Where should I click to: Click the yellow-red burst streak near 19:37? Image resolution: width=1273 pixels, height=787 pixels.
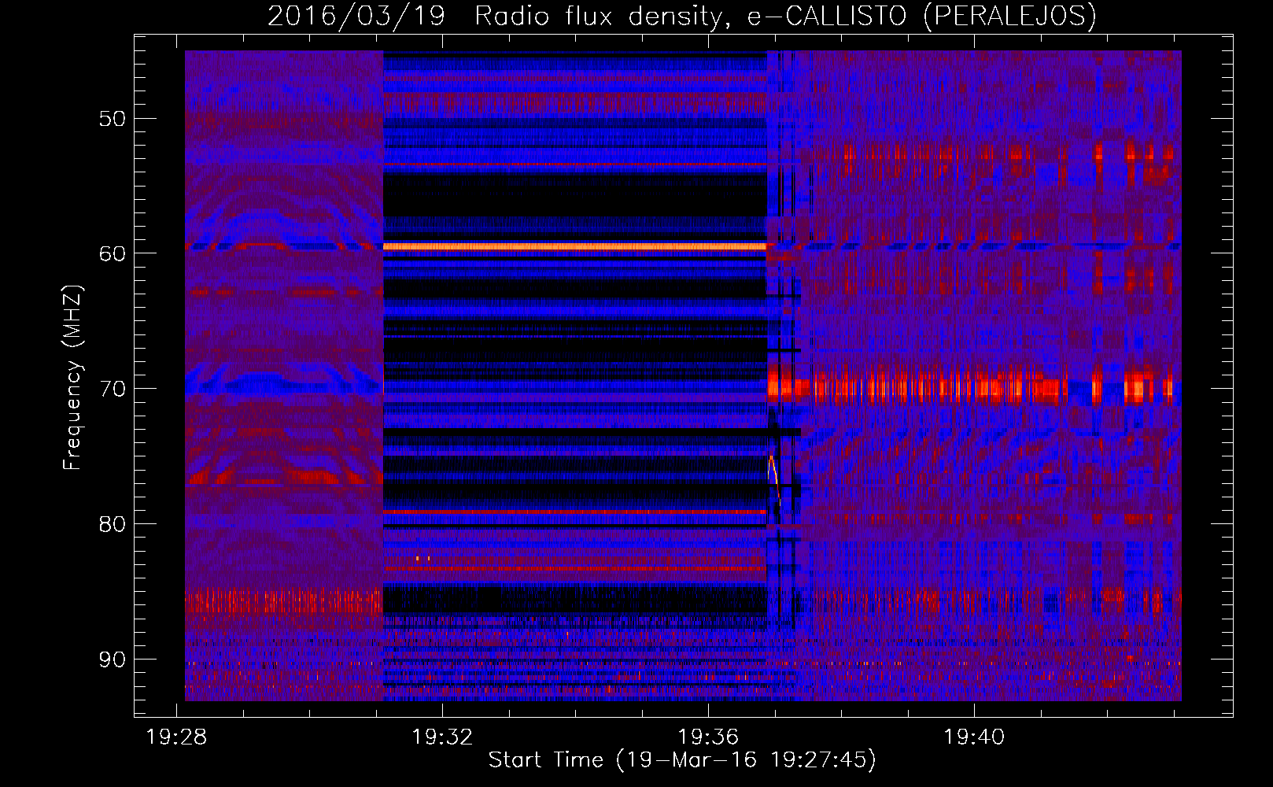tap(773, 480)
